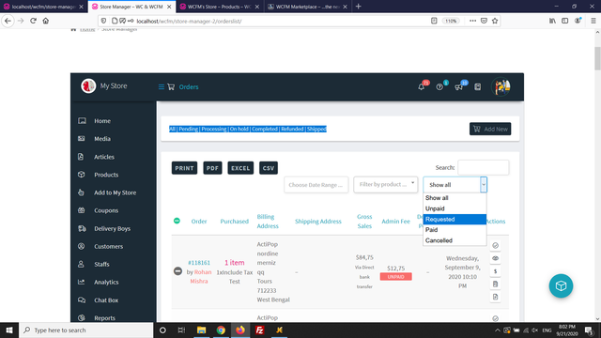View details of order #118161

click(495, 258)
